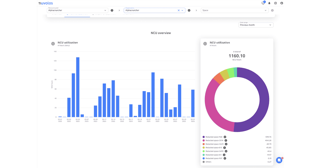Image resolution: width=321 pixels, height=168 pixels.
Task: Click the NCU overview heading
Action: pos(161,33)
